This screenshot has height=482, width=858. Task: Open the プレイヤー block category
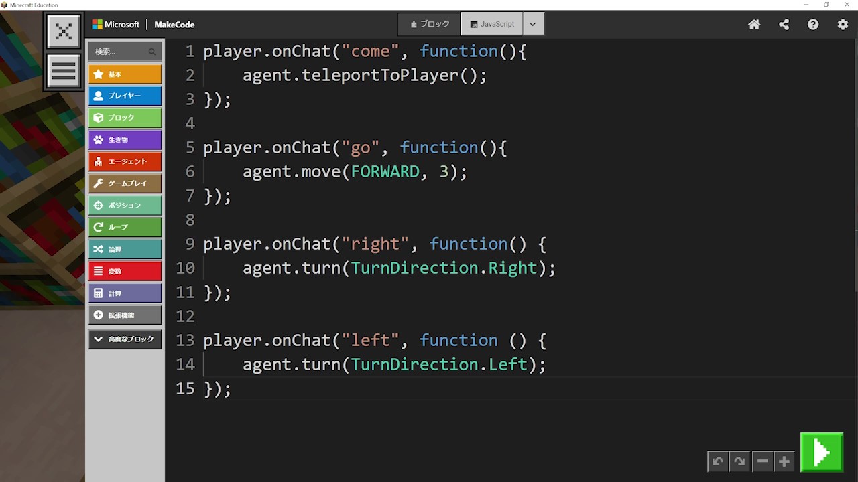pyautogui.click(x=125, y=96)
